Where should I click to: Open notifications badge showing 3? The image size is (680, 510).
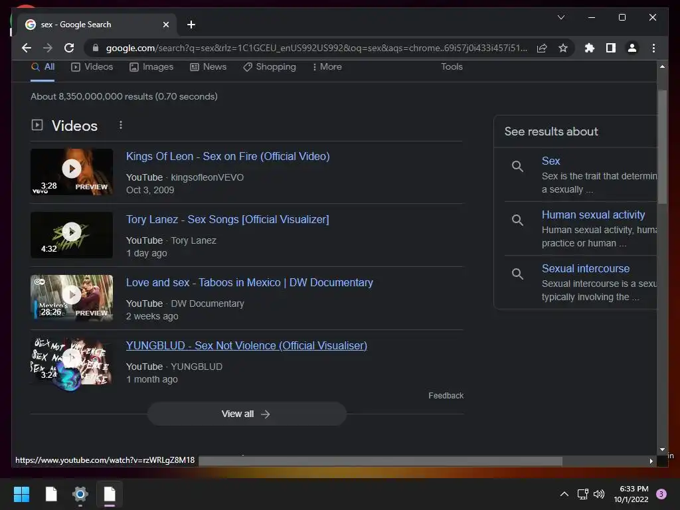tap(661, 494)
